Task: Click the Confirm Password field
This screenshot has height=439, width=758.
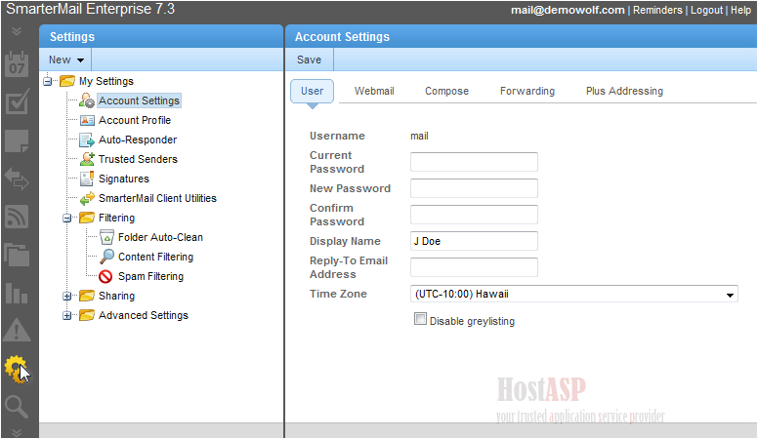Action: click(474, 215)
